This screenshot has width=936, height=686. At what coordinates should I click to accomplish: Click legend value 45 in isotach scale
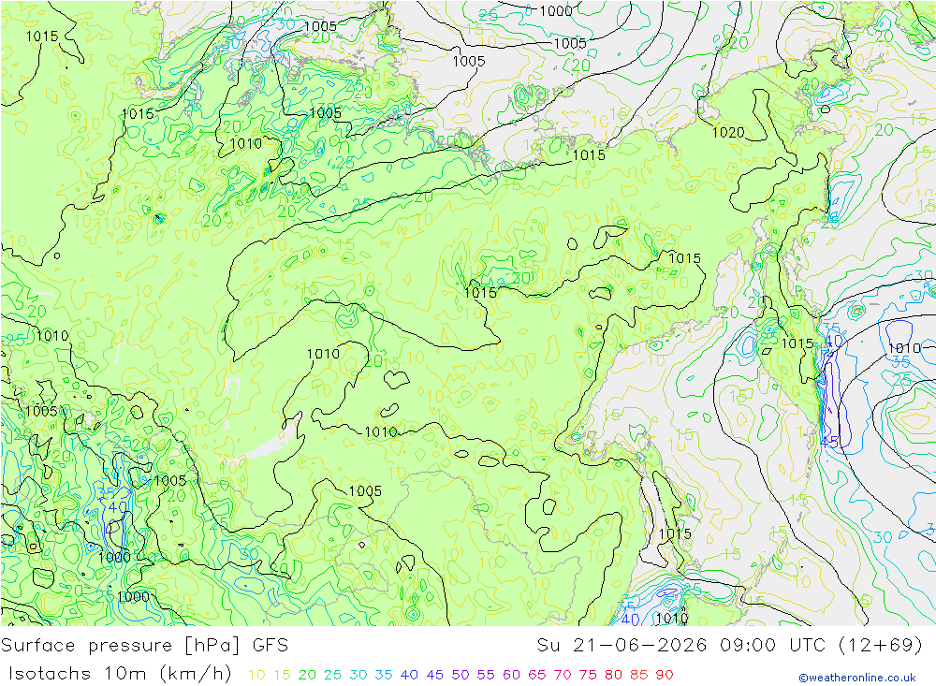pyautogui.click(x=434, y=675)
